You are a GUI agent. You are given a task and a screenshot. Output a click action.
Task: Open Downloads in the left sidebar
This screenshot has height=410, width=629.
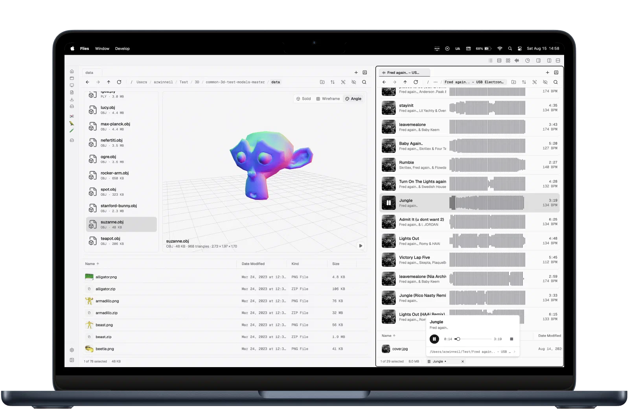72,99
